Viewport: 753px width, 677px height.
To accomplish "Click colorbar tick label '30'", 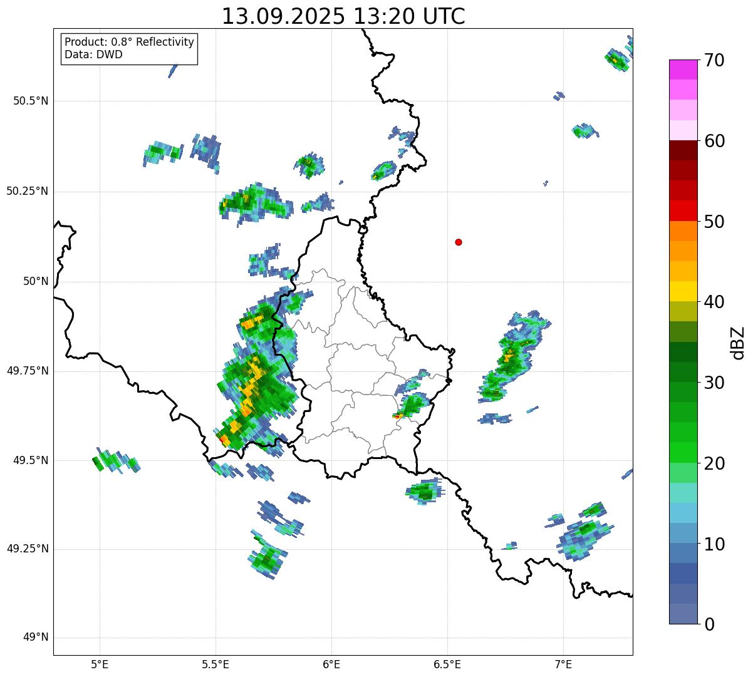I will point(714,383).
